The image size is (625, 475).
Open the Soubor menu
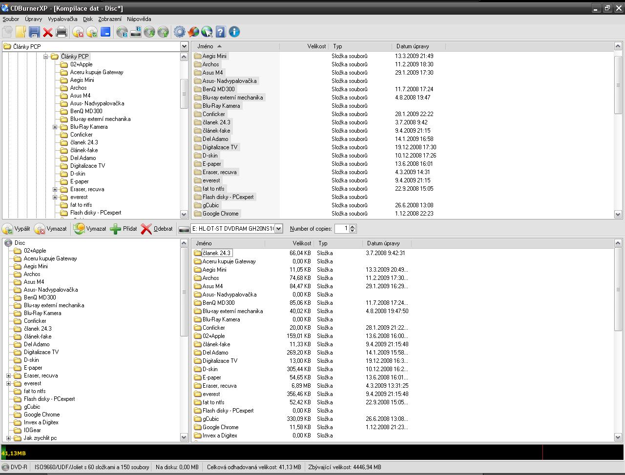point(11,19)
